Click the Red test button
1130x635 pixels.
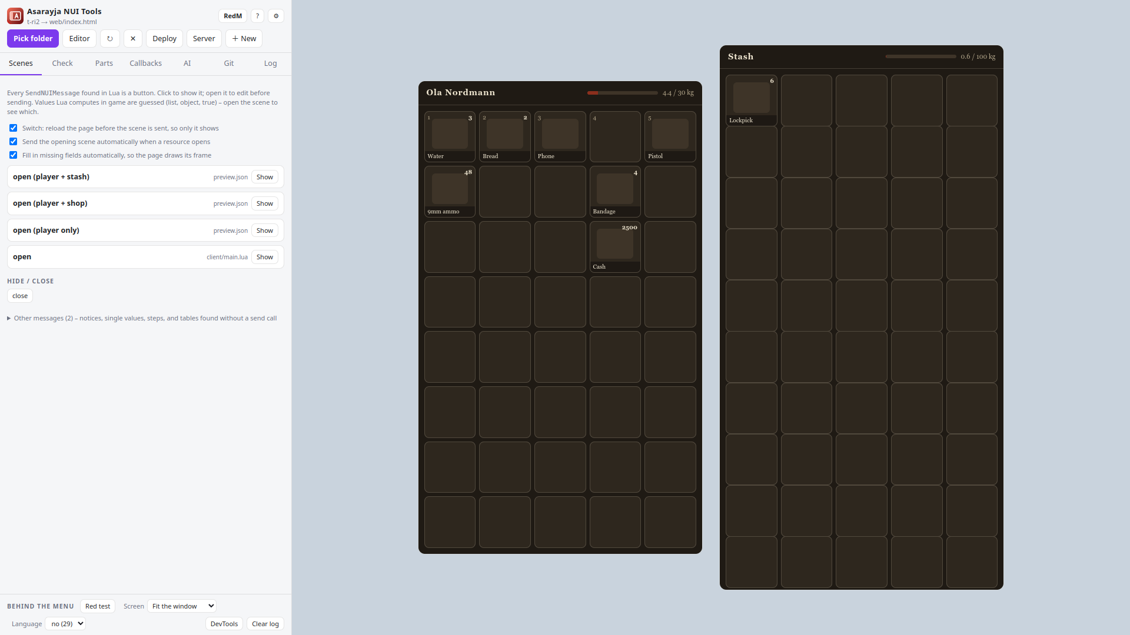click(x=98, y=606)
